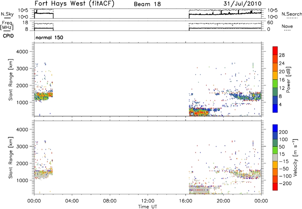The height and width of the screenshot is (209, 302).
Task: Click the '12:00' time tick label
Action: [148, 201]
